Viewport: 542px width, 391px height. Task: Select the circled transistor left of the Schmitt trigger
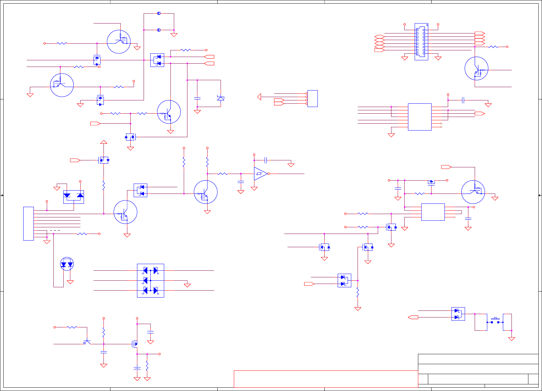click(206, 192)
